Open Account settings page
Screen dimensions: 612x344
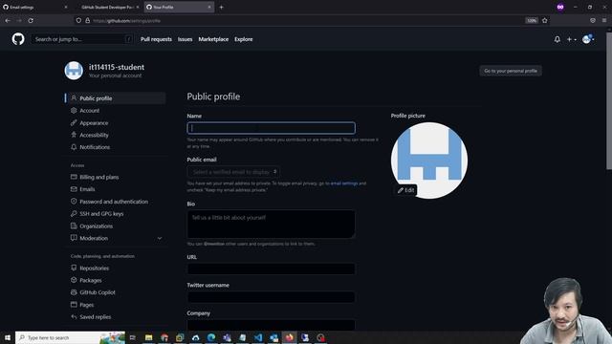tap(89, 111)
